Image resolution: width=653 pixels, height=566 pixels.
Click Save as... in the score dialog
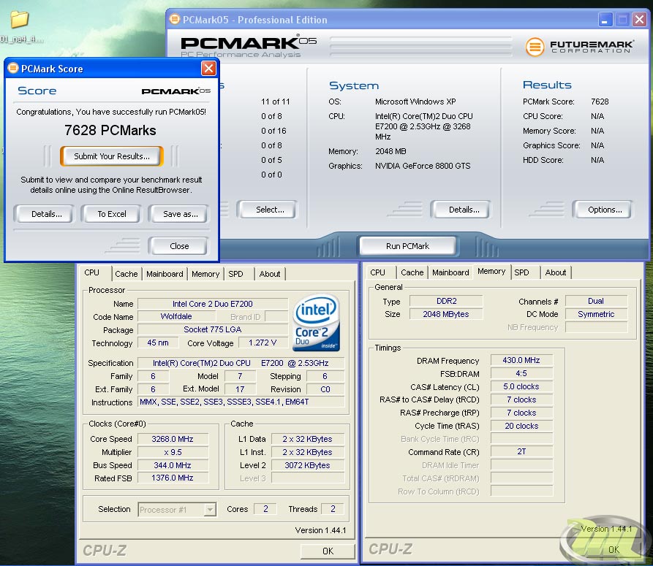pos(179,214)
